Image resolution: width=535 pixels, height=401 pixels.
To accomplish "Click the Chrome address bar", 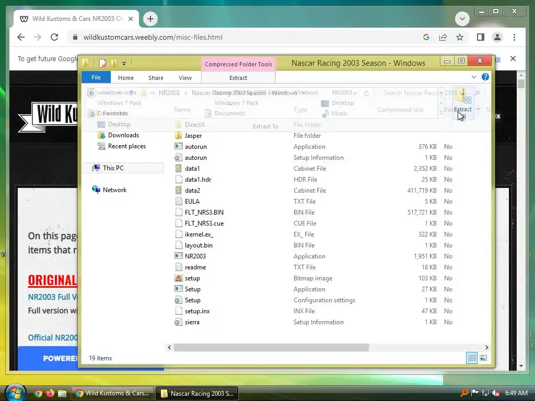I will 246,37.
